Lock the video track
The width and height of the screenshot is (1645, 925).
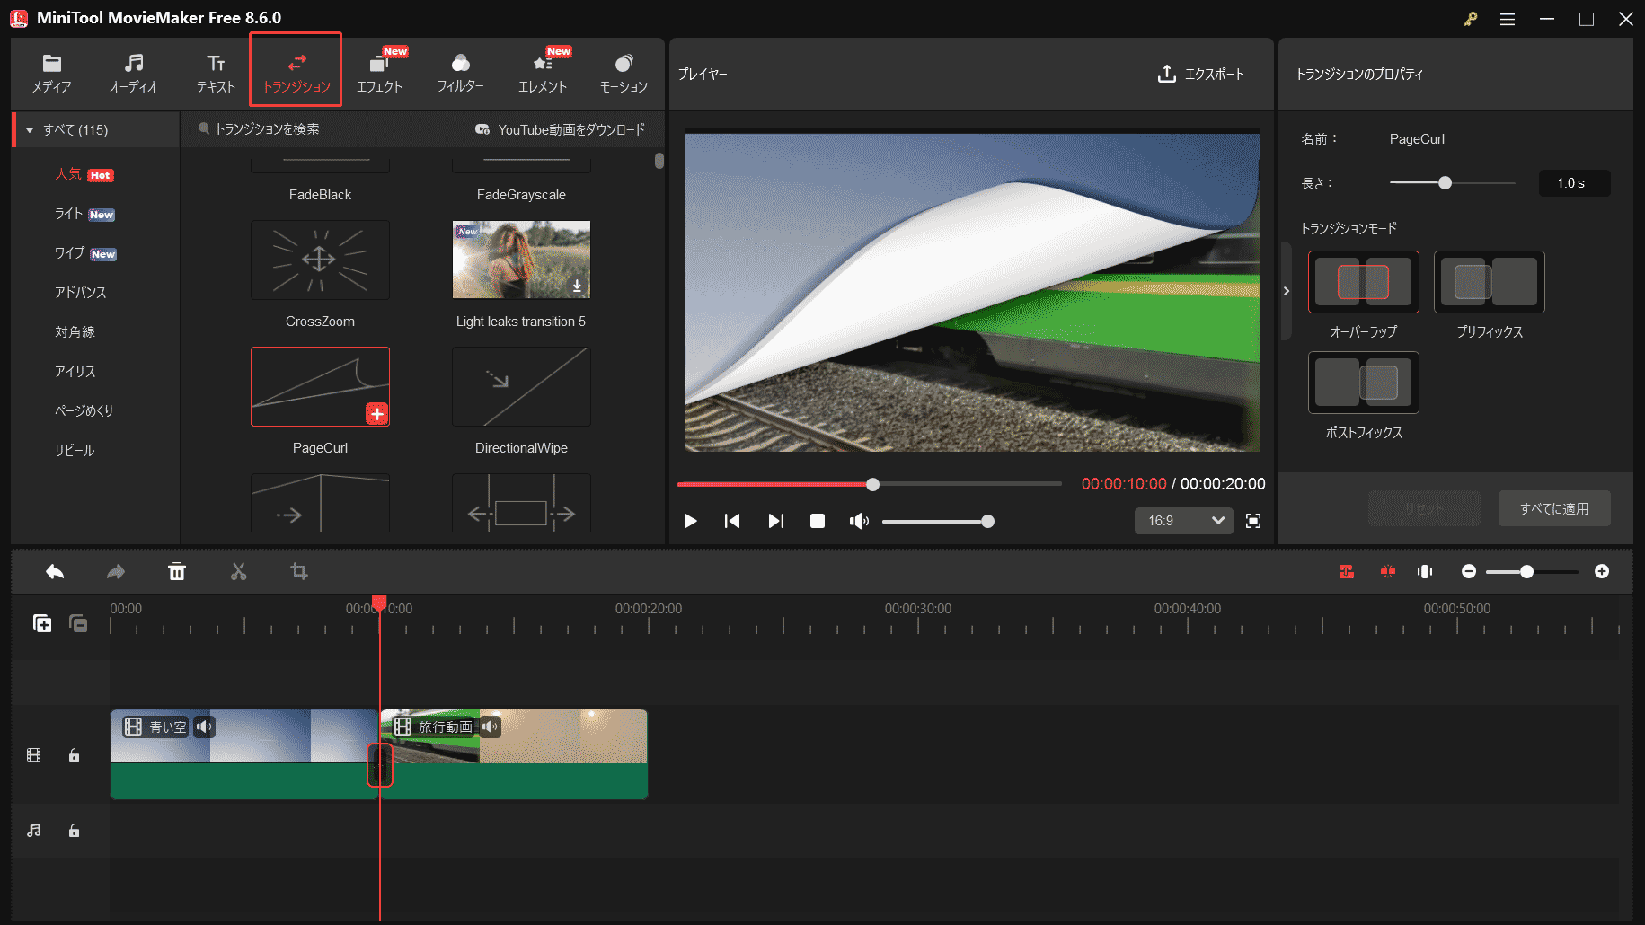click(74, 754)
